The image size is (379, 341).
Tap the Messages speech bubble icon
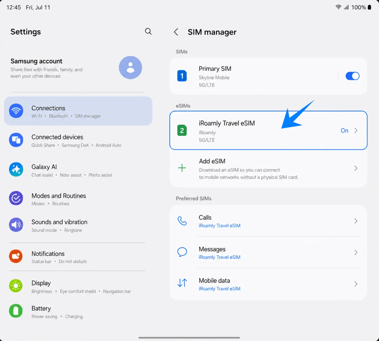182,252
